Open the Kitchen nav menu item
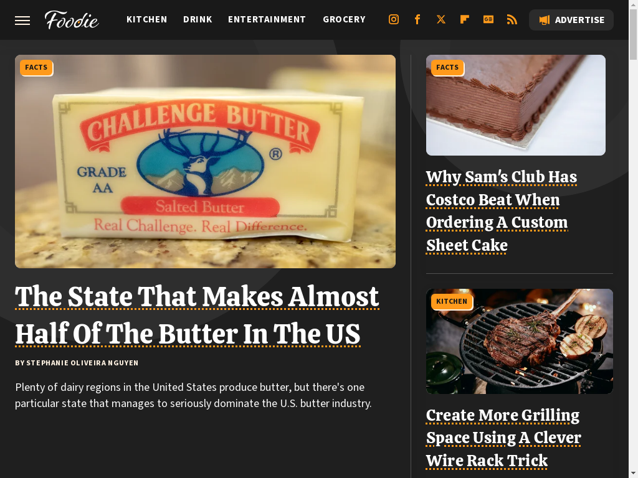The height and width of the screenshot is (478, 638). point(147,19)
